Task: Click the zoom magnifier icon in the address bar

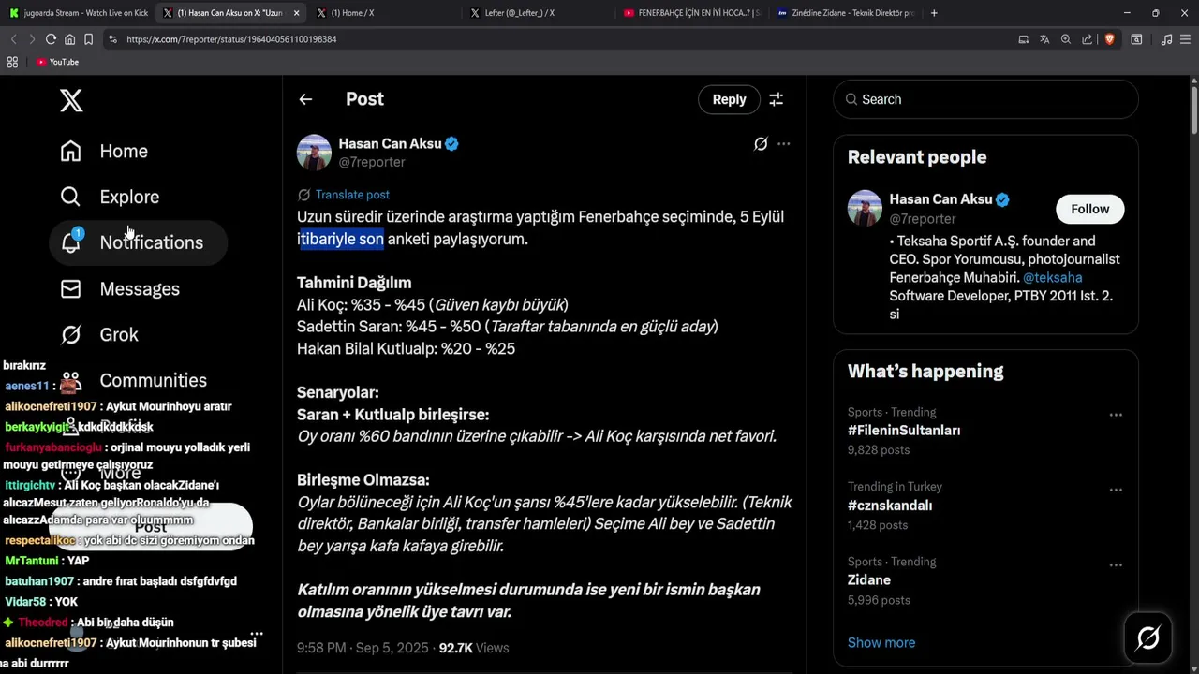Action: [1066, 39]
